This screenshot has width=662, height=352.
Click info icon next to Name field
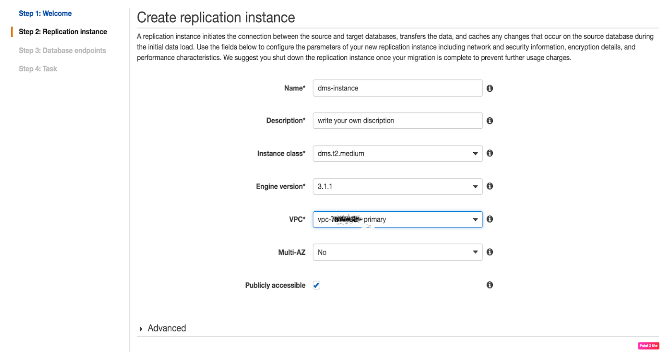click(489, 88)
